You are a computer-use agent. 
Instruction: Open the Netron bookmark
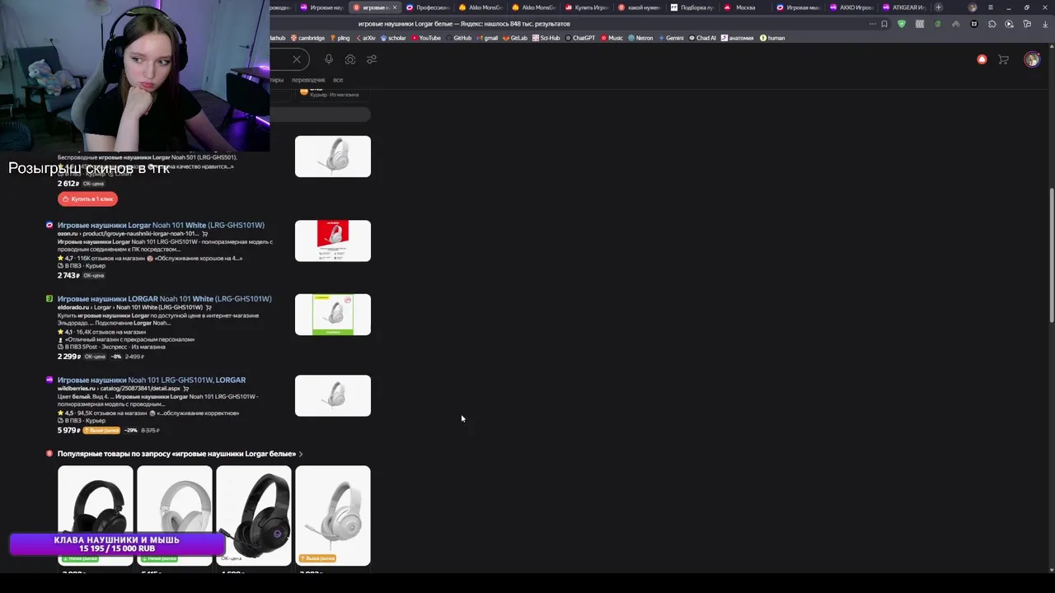pyautogui.click(x=640, y=38)
